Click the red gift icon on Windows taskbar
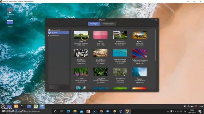Viewport: 204px width, 114px height. click(88, 111)
